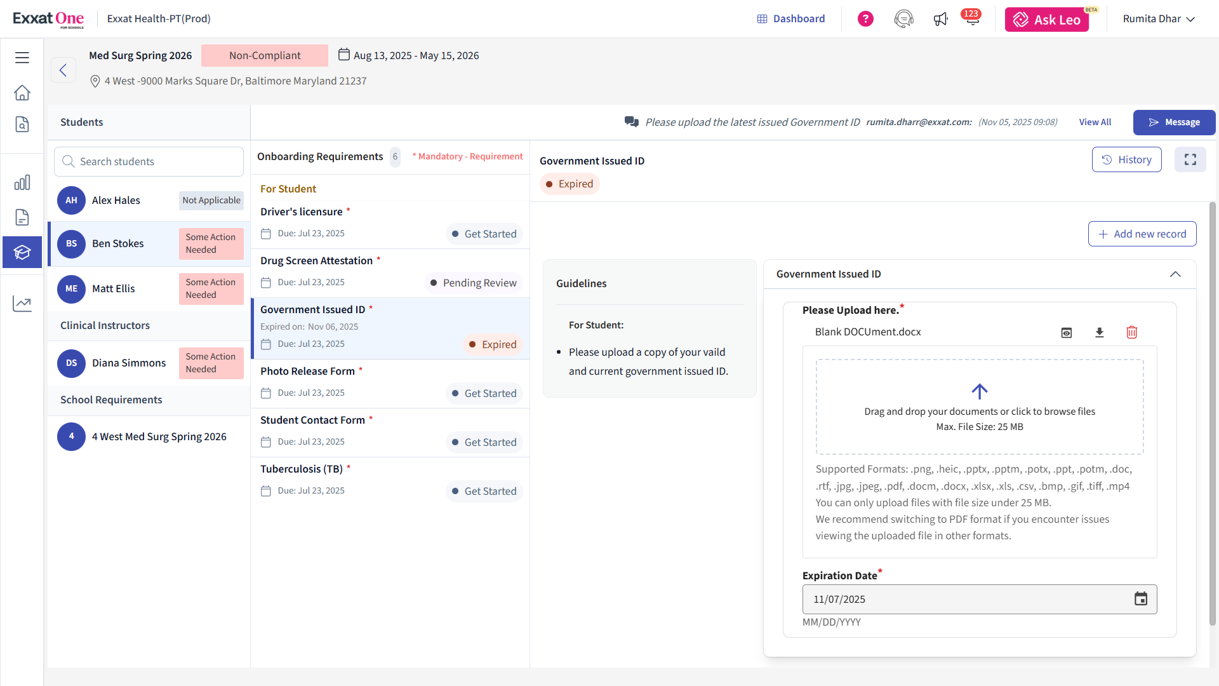Open the Rumita Dhar user dropdown
The height and width of the screenshot is (686, 1219).
(1159, 19)
